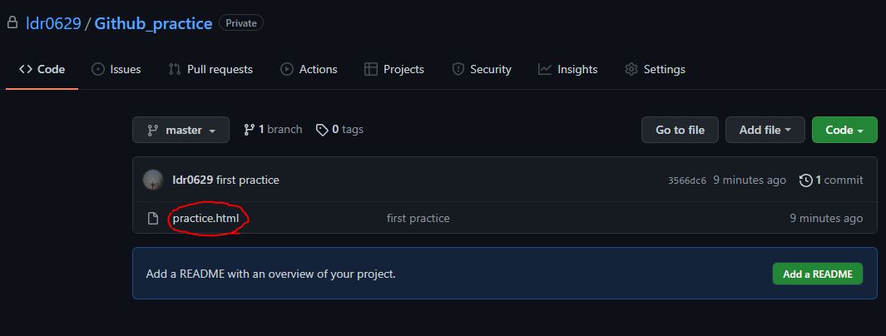Image resolution: width=886 pixels, height=336 pixels.
Task: Open commit hash 3566dc6
Action: tap(687, 180)
